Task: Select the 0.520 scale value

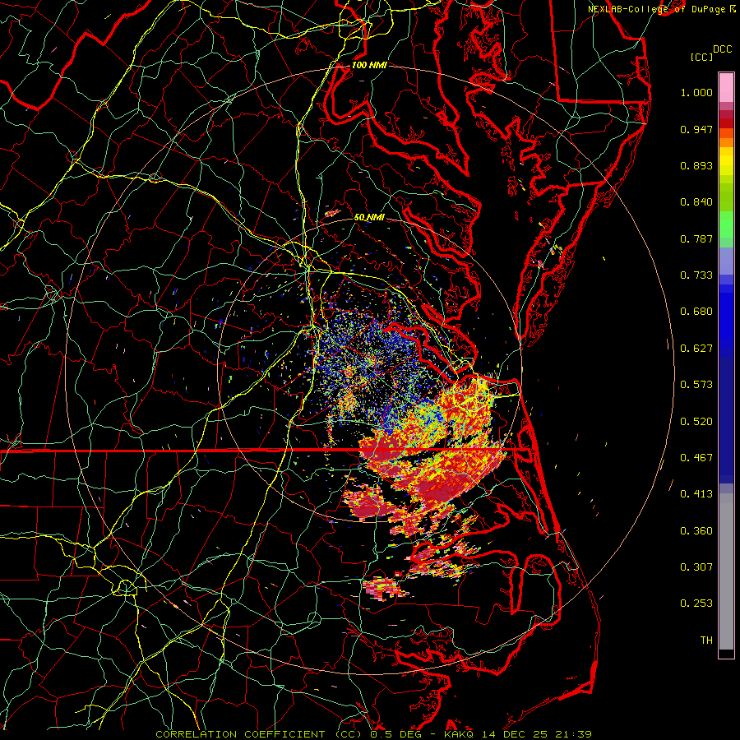Action: tap(696, 422)
